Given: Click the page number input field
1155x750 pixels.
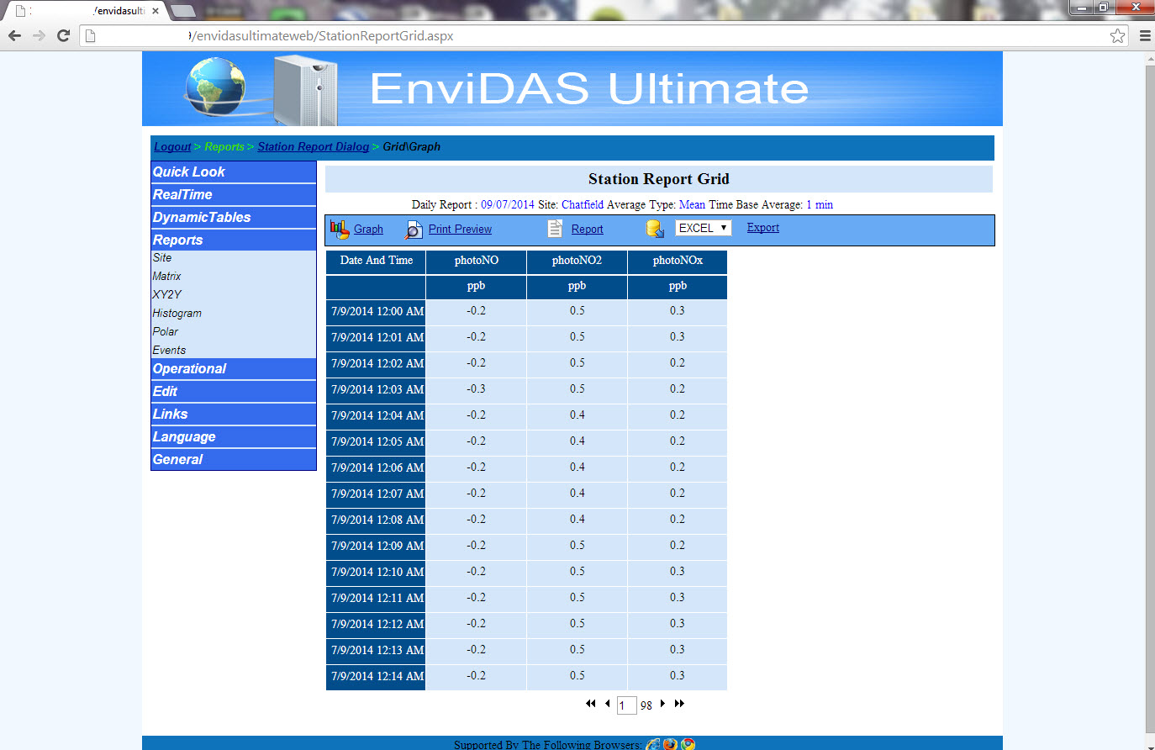Looking at the screenshot, I should click(626, 705).
